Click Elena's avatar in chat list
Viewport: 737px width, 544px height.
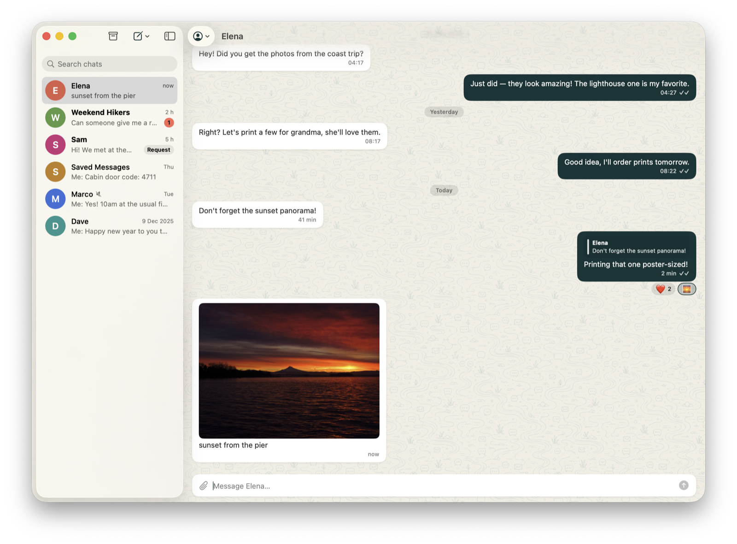point(55,90)
